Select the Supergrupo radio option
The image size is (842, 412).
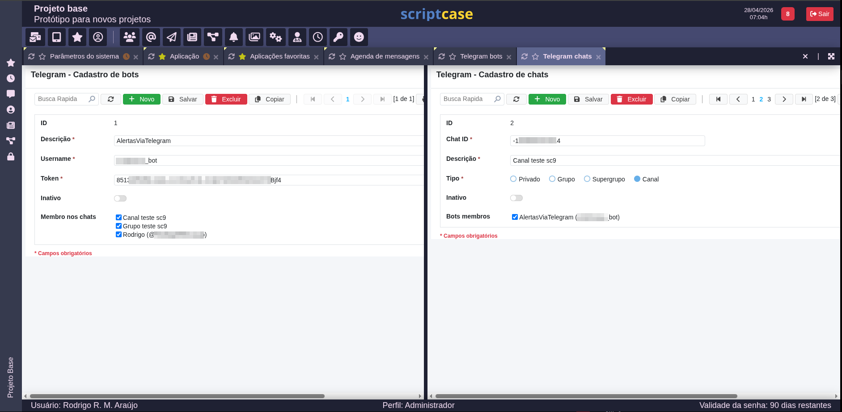(587, 179)
